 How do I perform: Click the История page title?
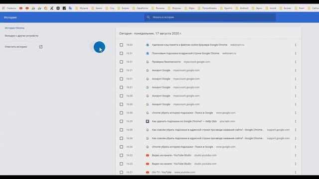coord(10,17)
